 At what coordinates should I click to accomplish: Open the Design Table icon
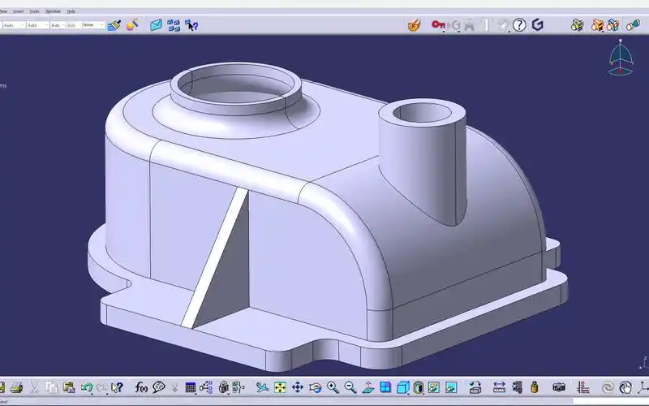pos(190,387)
